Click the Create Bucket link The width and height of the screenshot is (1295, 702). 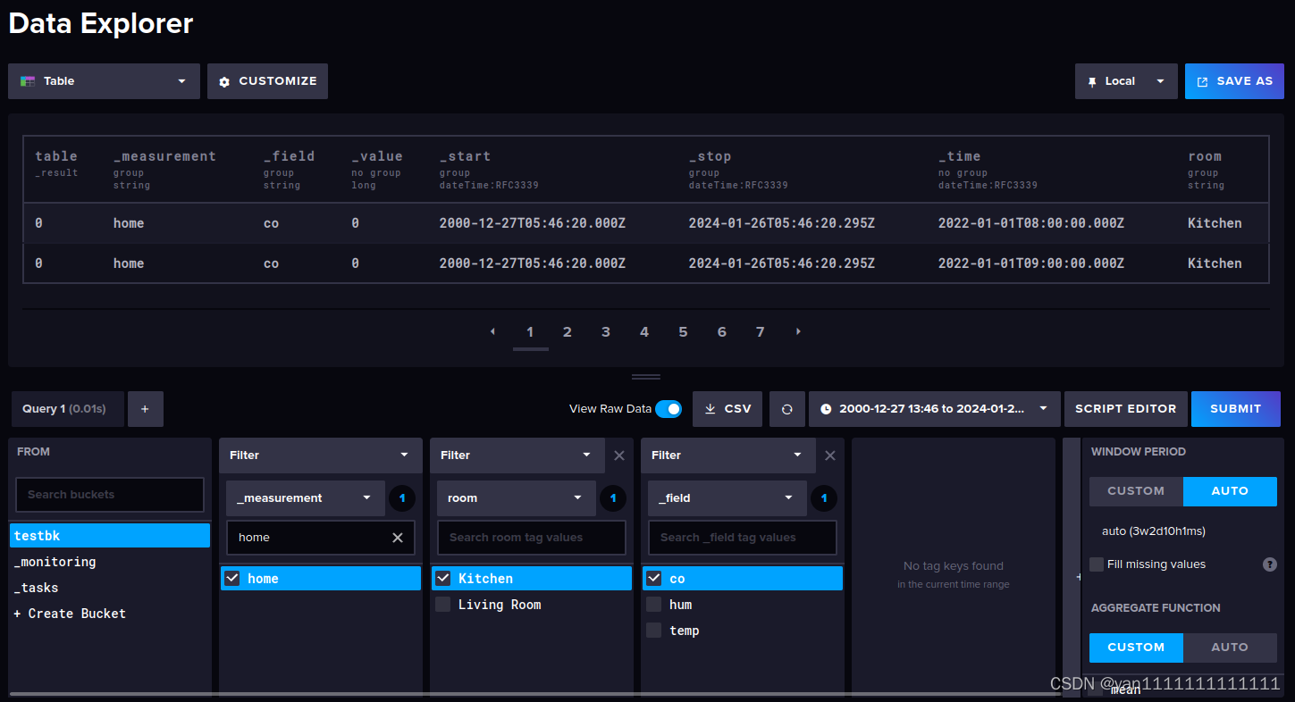click(x=69, y=614)
